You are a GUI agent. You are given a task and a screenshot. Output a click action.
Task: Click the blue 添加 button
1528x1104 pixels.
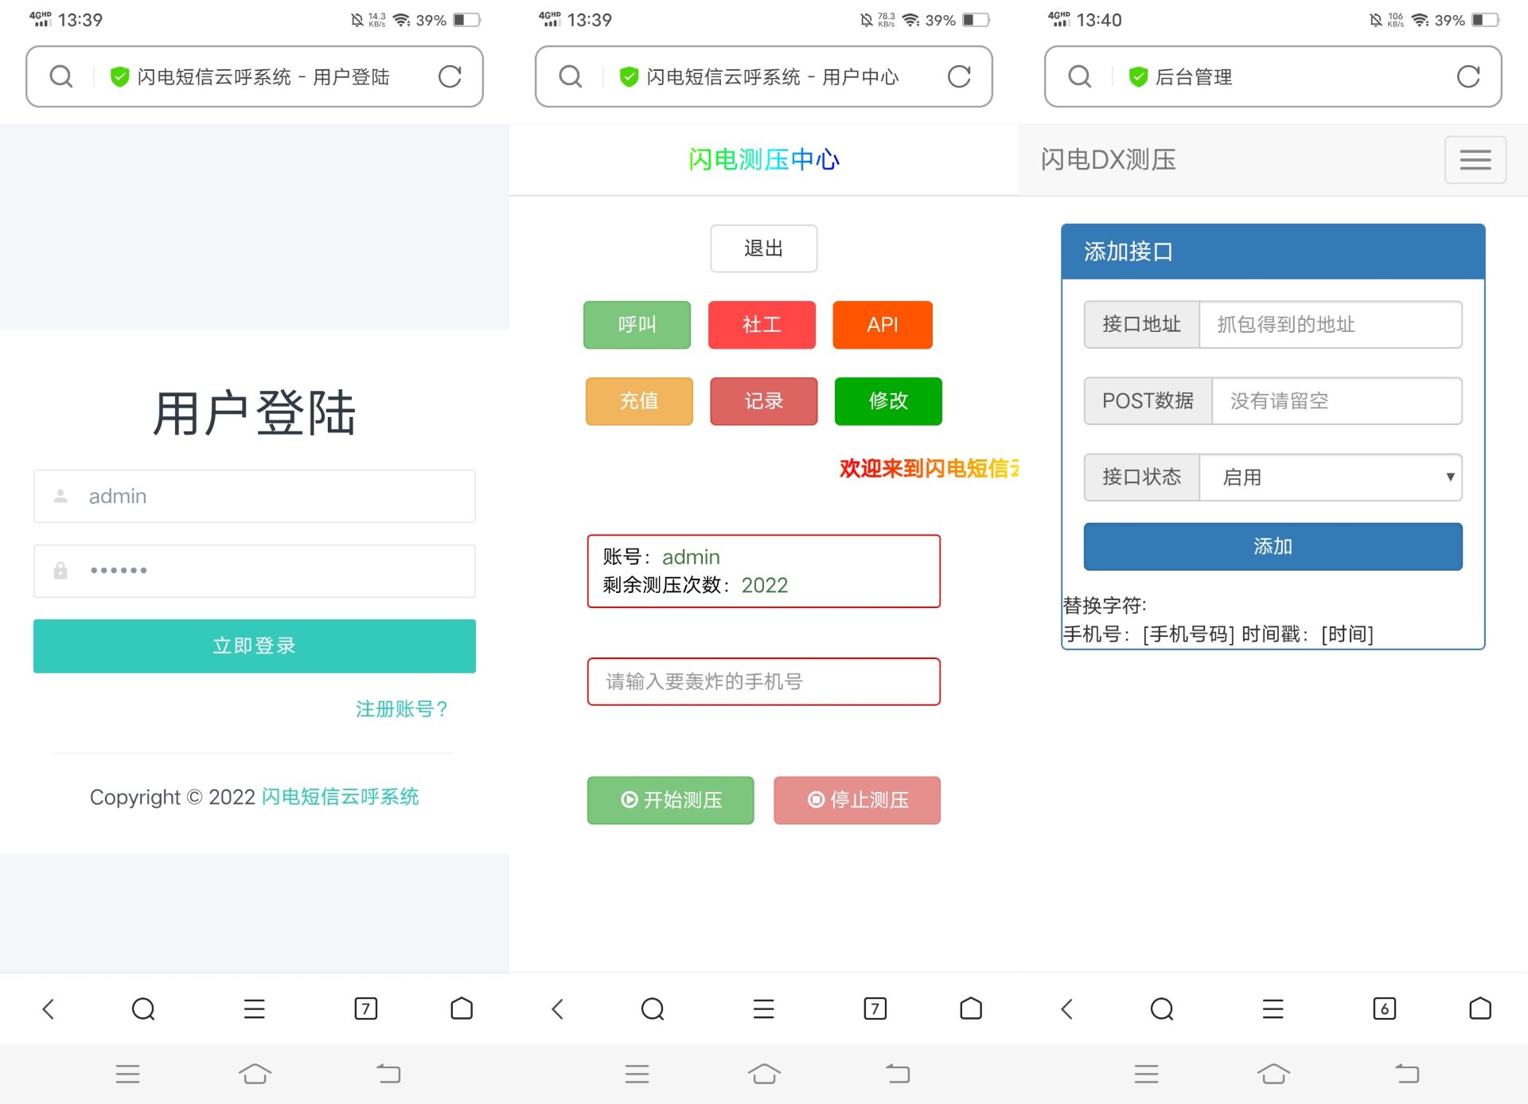click(1272, 546)
